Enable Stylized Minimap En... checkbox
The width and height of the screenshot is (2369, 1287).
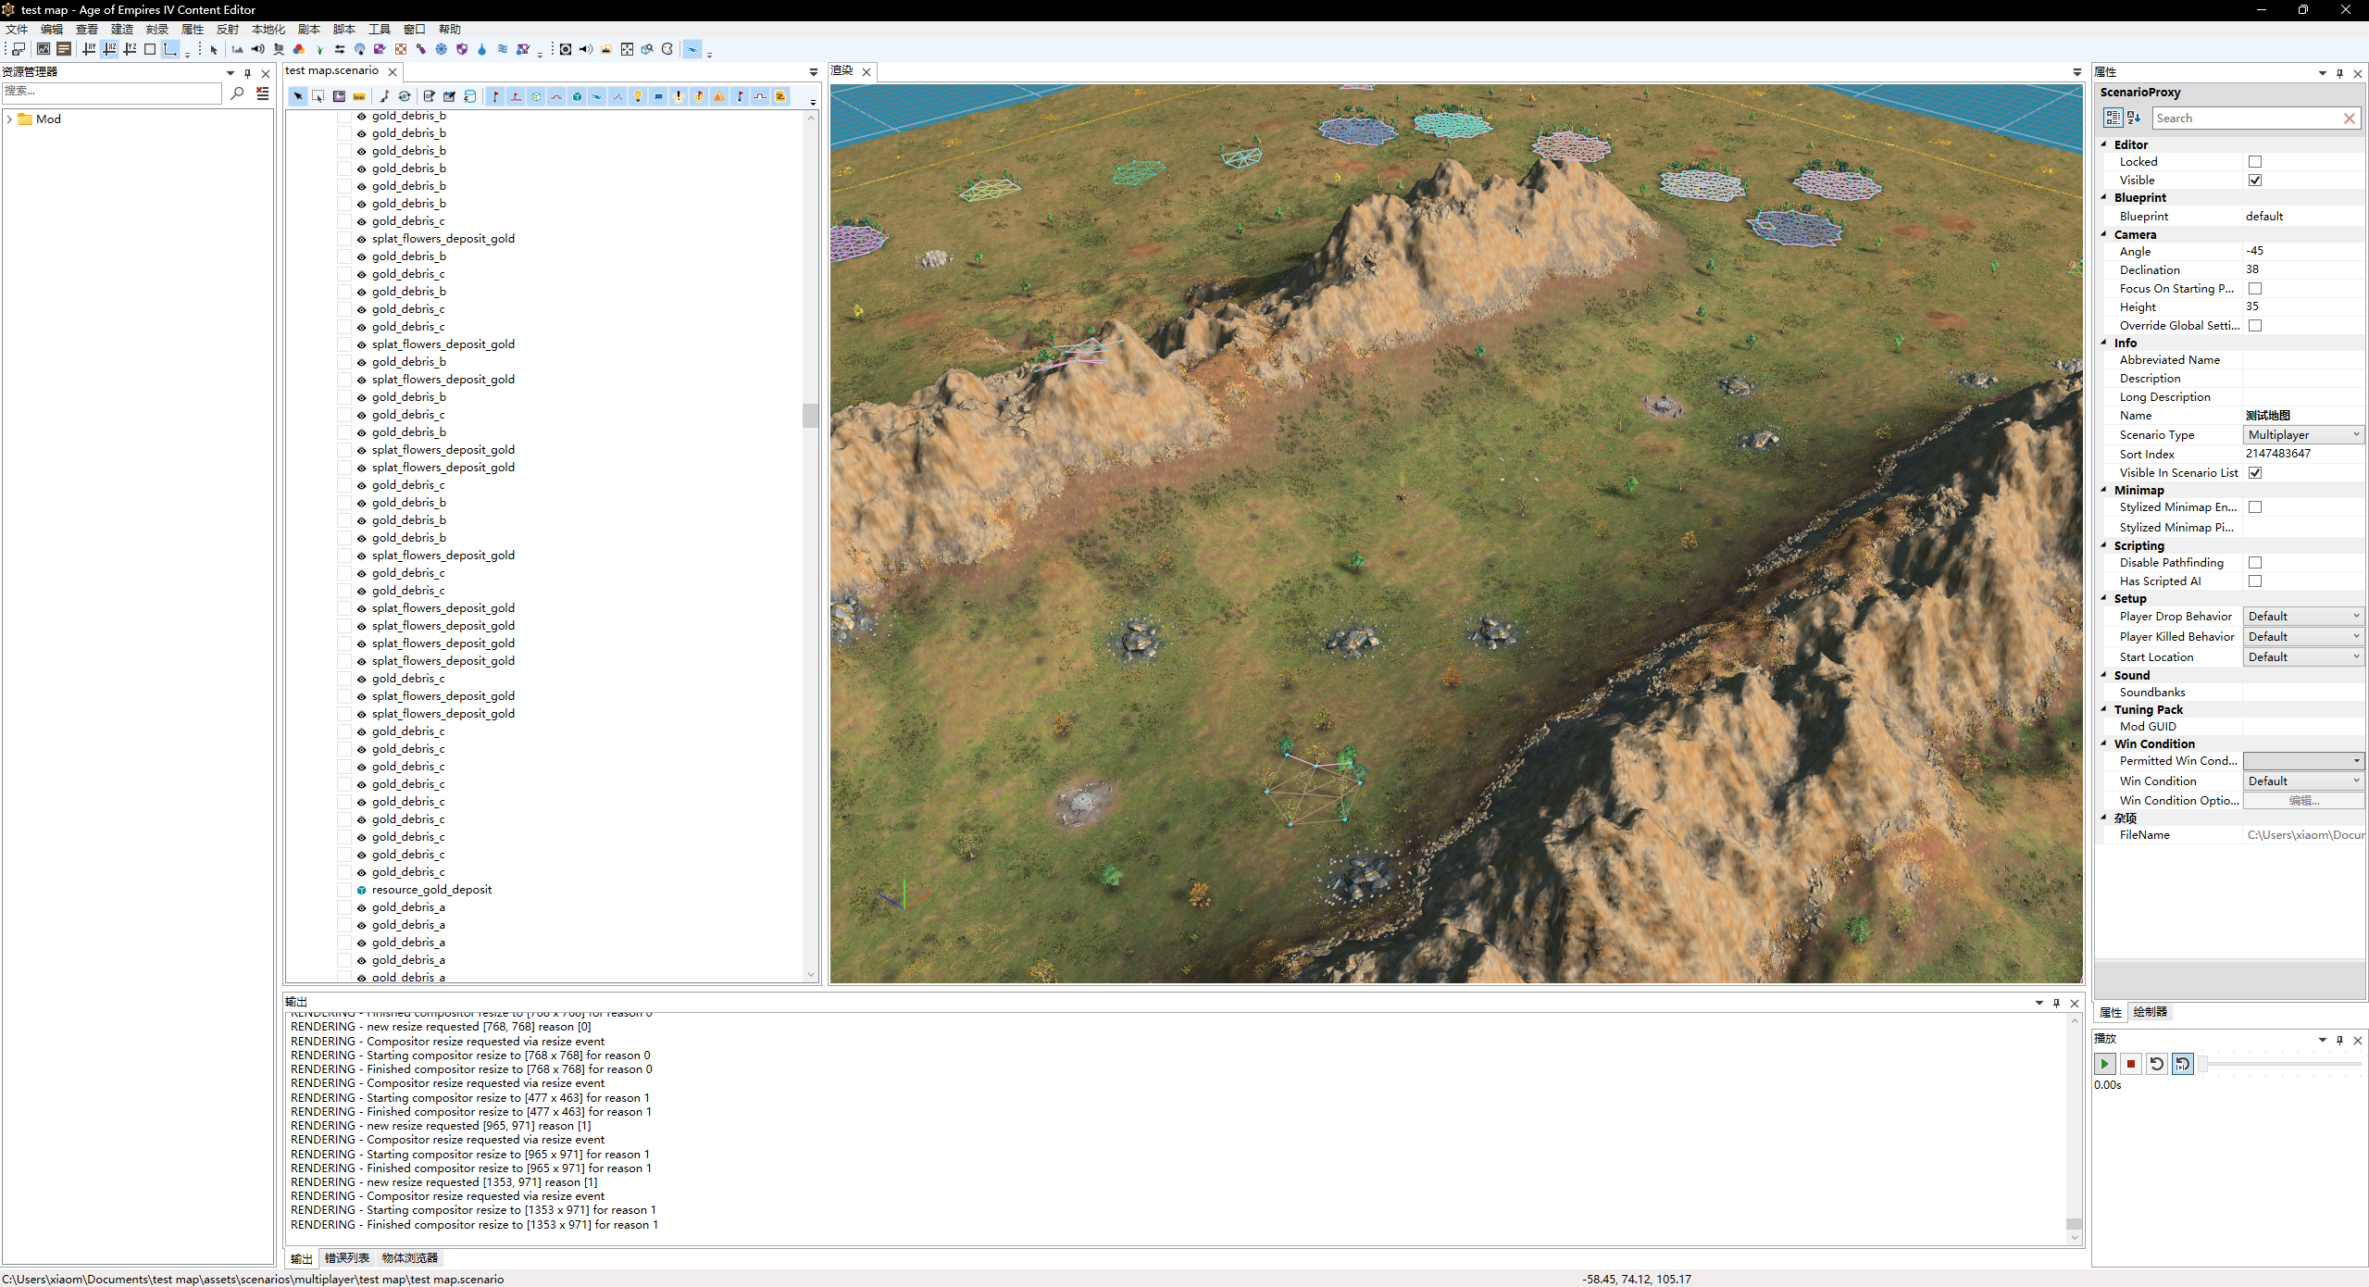coord(2255,507)
